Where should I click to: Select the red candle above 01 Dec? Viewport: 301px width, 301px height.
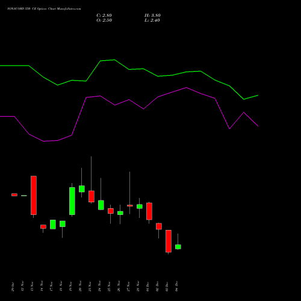149,211
